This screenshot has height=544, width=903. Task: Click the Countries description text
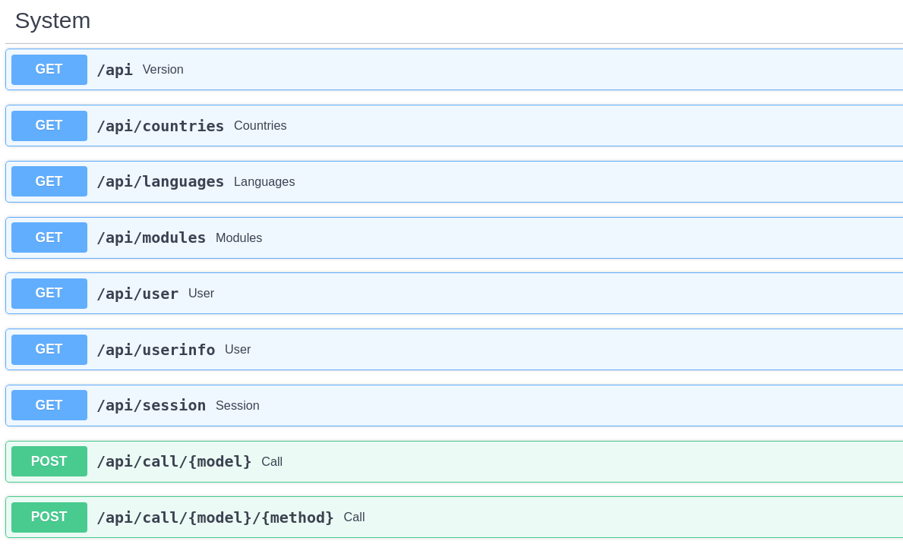click(x=260, y=126)
